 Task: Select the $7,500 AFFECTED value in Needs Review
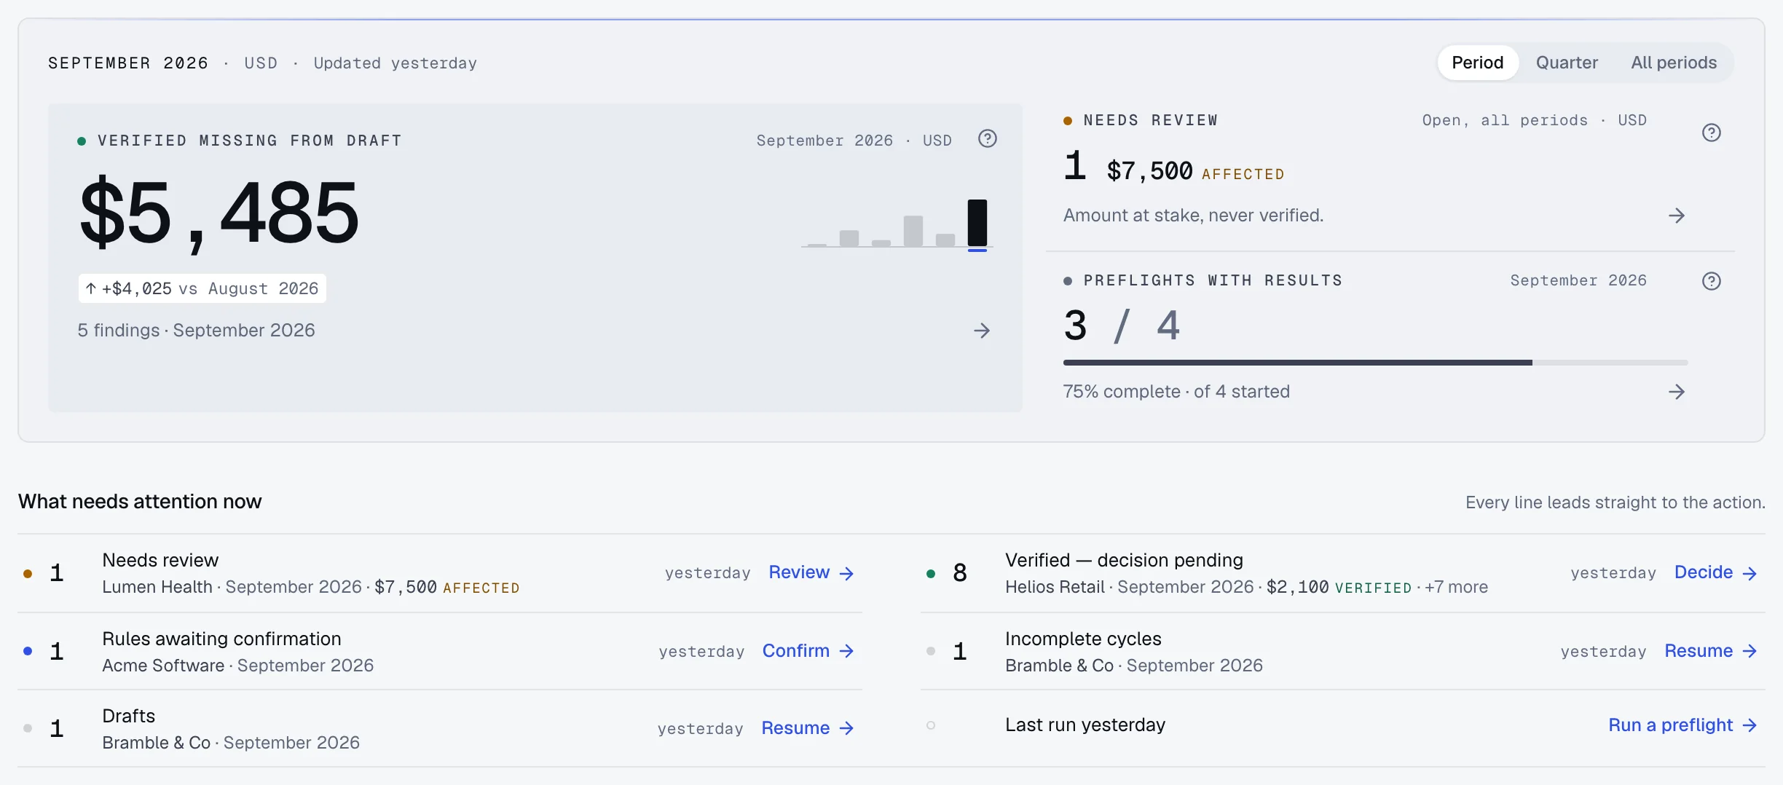pos(1194,172)
